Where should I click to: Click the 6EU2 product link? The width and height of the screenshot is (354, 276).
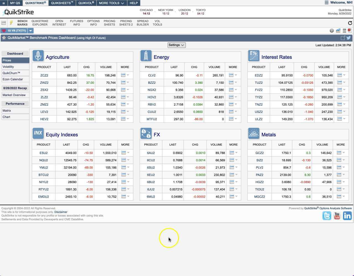pyautogui.click(x=151, y=175)
